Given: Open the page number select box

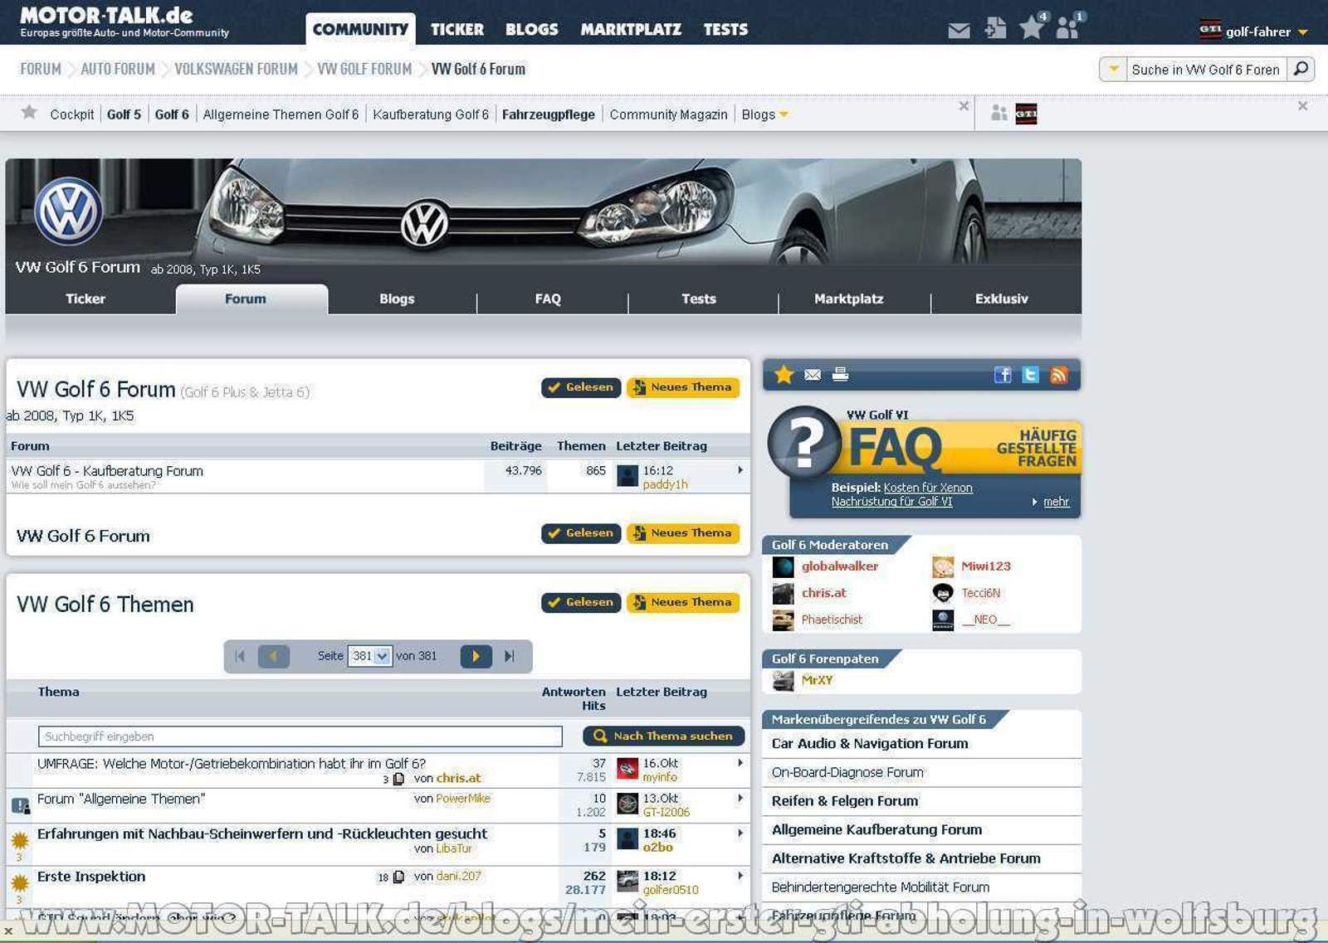Looking at the screenshot, I should click(x=369, y=656).
